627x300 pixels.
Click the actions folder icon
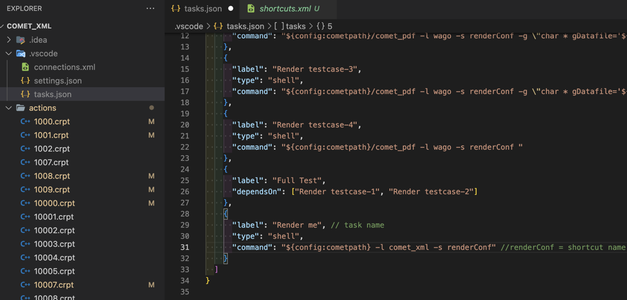(x=21, y=108)
